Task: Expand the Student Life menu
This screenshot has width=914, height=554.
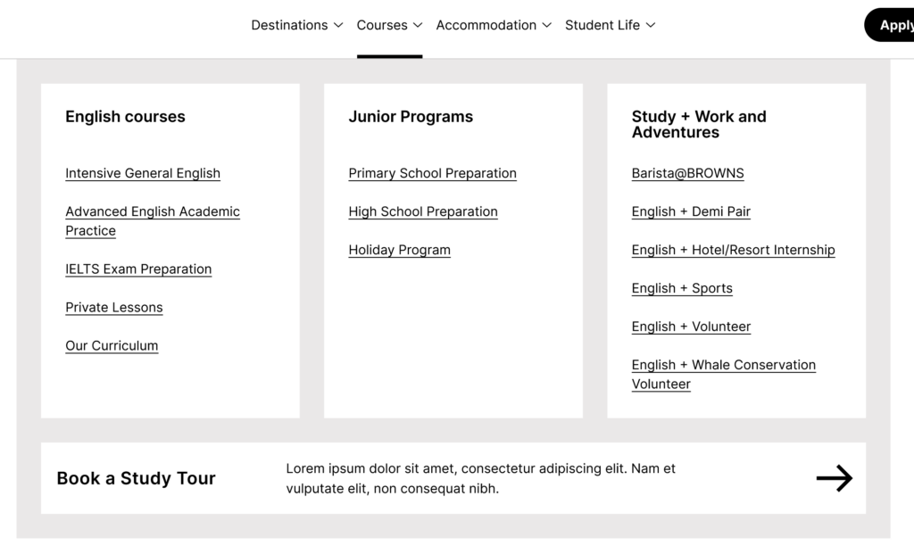Action: click(610, 25)
